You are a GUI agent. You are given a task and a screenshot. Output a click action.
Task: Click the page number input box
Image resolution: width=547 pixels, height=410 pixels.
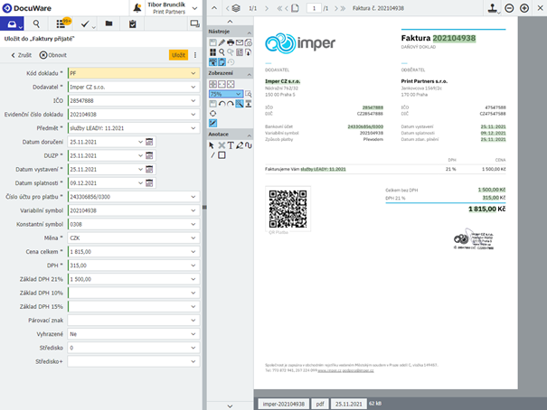point(314,8)
